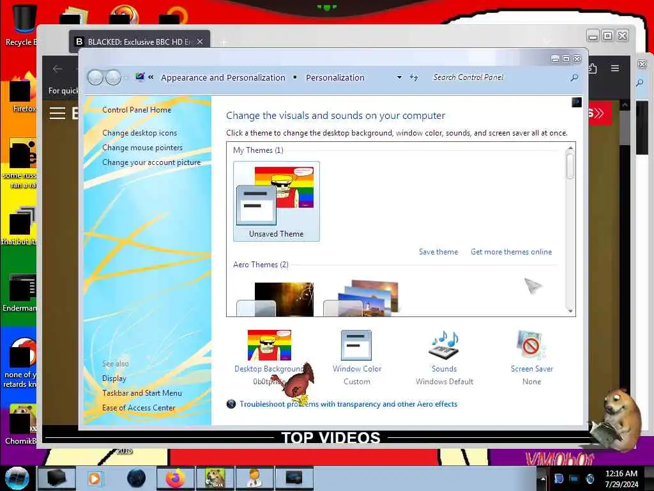Open the ChomikBox taskbar icon

point(215,478)
